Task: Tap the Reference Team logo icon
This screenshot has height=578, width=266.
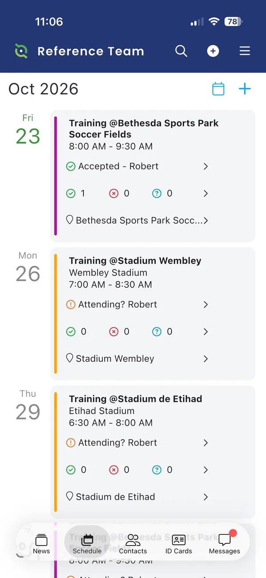Action: [21, 51]
